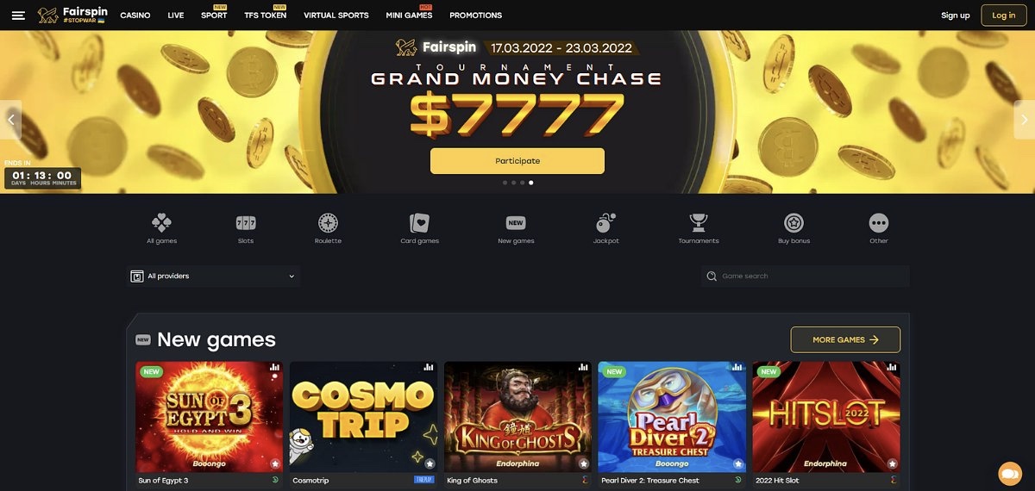Toggle favorite star on Pearl Diver 2

(x=737, y=463)
